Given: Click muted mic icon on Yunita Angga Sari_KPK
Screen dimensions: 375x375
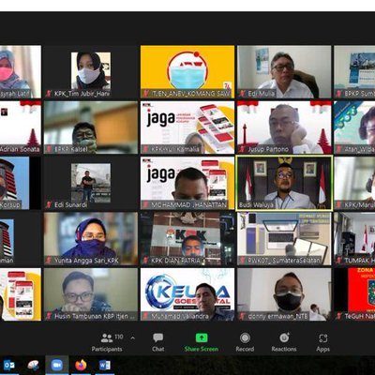Looking at the screenshot, I should [x=49, y=261].
